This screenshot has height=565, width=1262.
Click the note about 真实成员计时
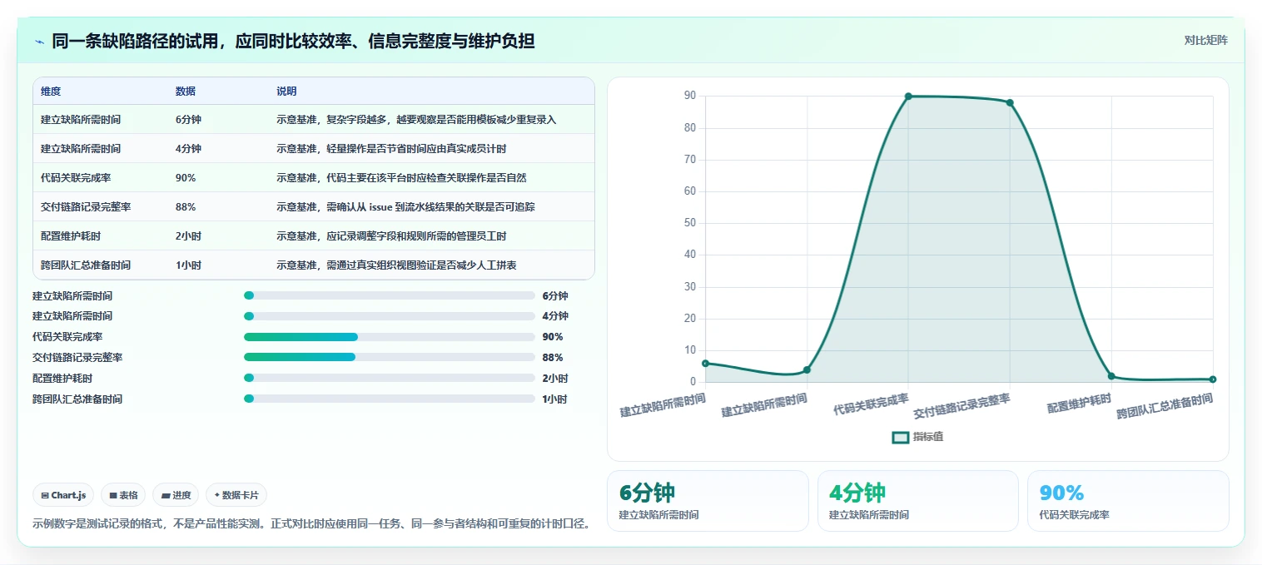click(x=391, y=149)
